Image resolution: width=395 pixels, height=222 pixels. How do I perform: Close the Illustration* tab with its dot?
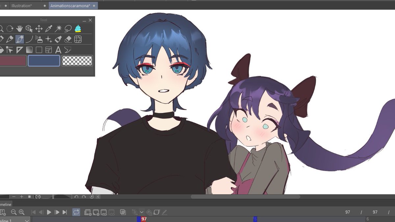point(45,6)
